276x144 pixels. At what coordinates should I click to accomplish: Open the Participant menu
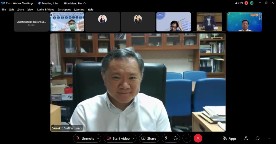64,10
